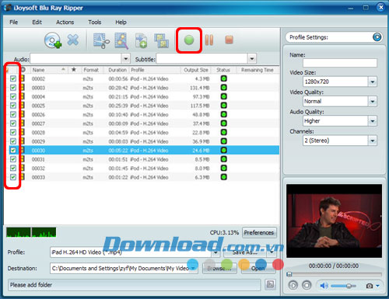Sort by the Duration column header
This screenshot has width=389, height=299.
(x=117, y=70)
